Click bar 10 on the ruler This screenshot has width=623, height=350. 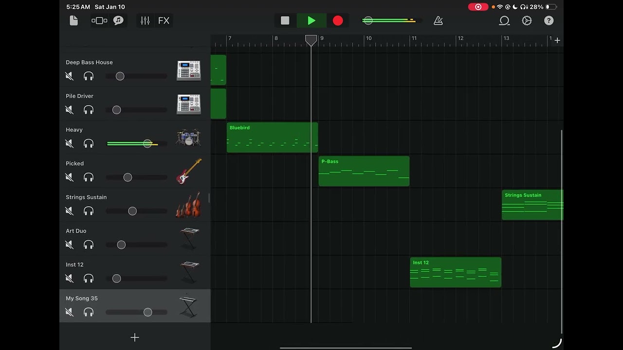tap(369, 38)
